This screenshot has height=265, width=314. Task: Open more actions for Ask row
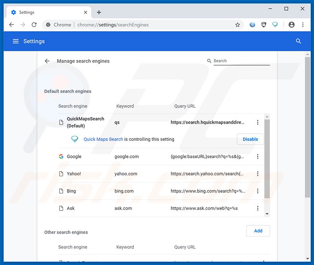[258, 208]
